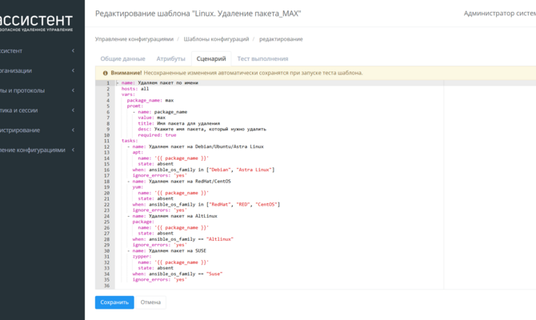Click the 'zypper:' line in editor
Viewport: 536px width, 320px height.
pyautogui.click(x=142, y=257)
